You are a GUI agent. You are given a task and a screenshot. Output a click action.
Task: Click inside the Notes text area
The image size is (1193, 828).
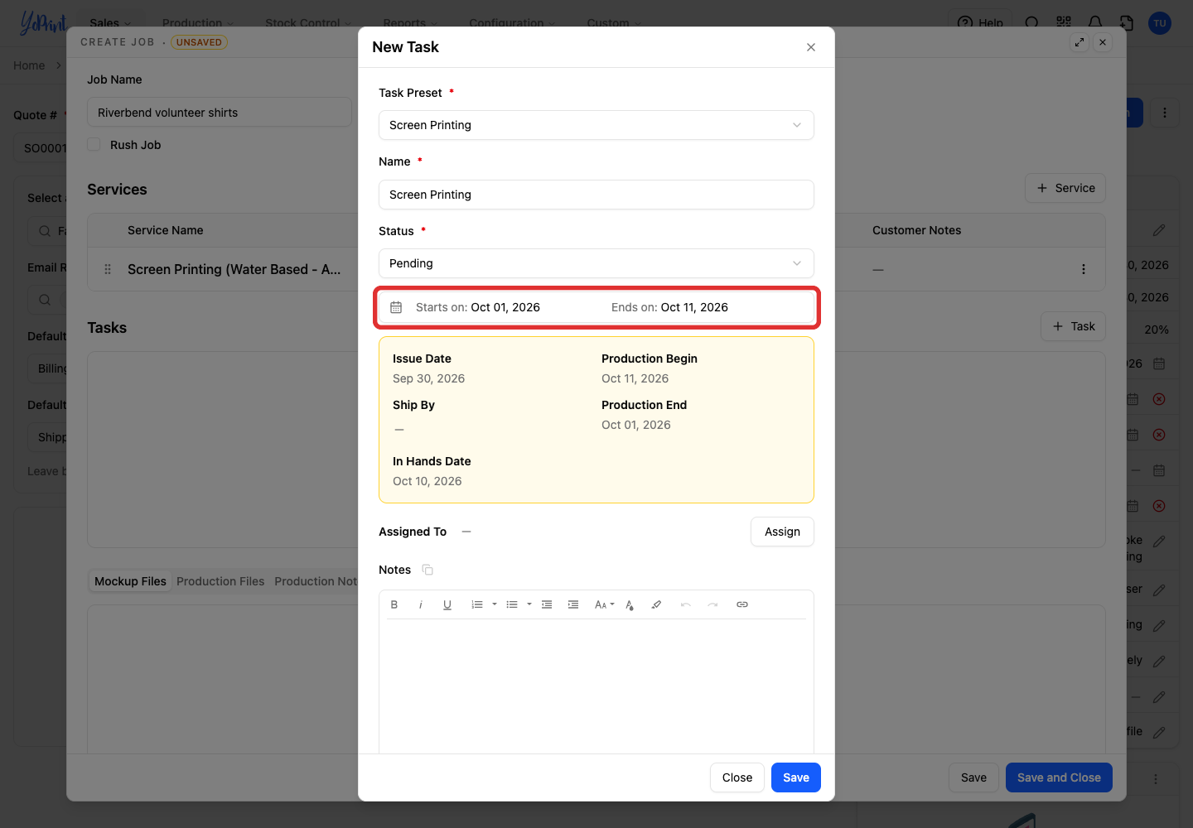pos(596,686)
